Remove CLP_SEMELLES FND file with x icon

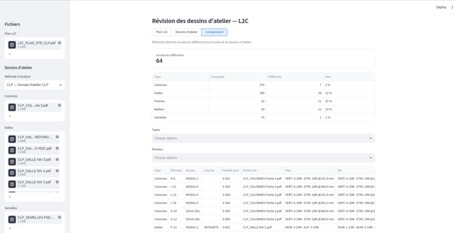coord(60,217)
